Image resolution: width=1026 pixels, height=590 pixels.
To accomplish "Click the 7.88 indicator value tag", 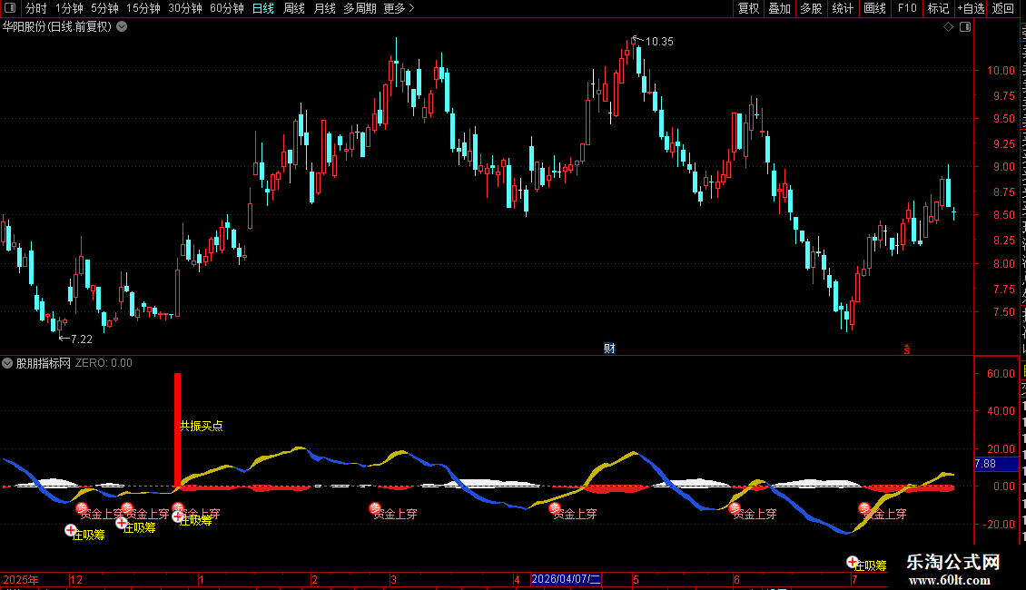I will tap(997, 464).
